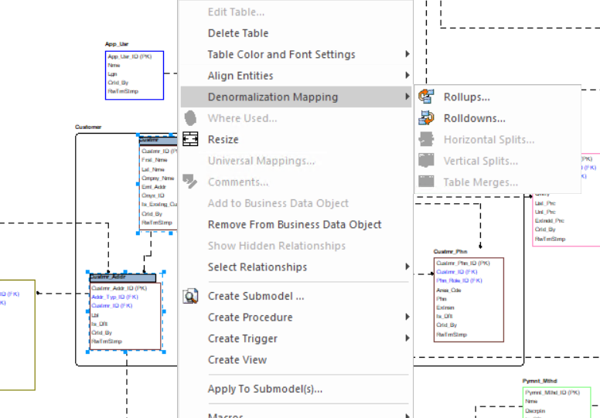The height and width of the screenshot is (418, 600).
Task: Click the Where Used icon
Action: tap(190, 118)
